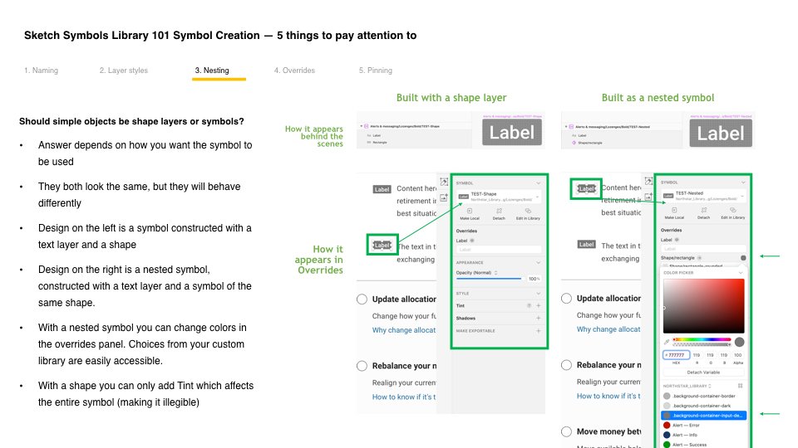Click image-add sidebar icon beside TEST-Nested panel
This screenshot has height=448, width=798.
648,197
